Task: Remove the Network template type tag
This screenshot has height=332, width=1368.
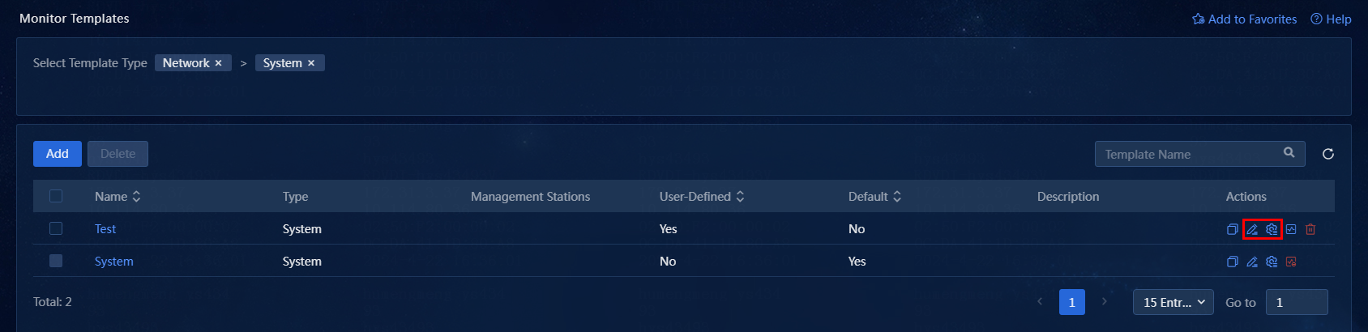Action: click(218, 63)
